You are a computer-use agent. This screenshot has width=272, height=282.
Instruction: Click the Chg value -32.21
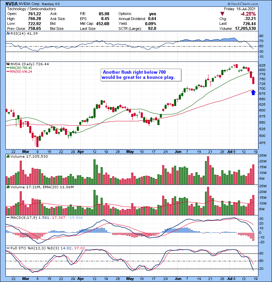(x=250, y=19)
